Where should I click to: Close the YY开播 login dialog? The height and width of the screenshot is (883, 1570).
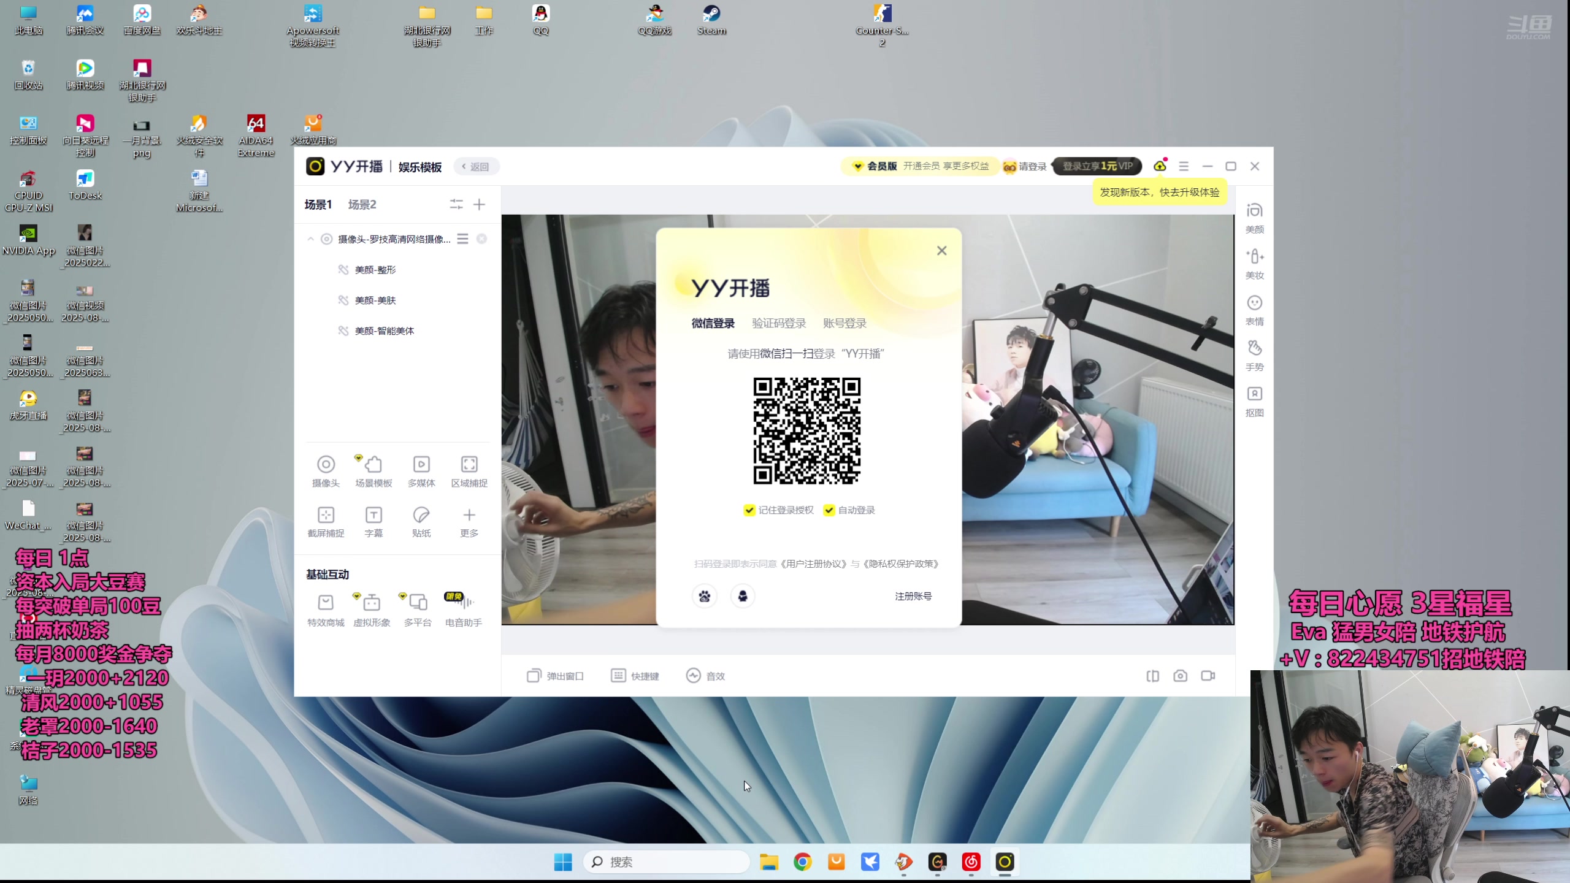click(x=942, y=251)
